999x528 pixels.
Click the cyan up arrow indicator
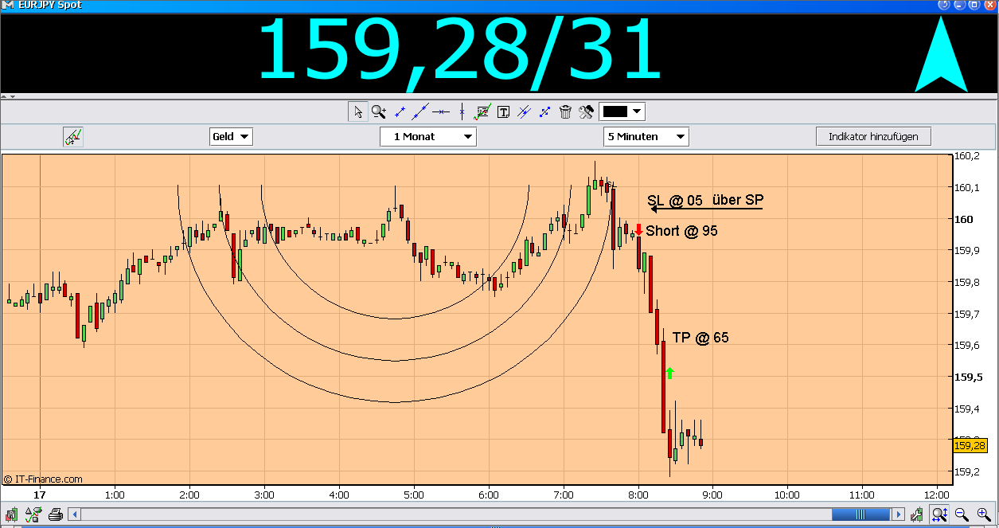pos(941,55)
